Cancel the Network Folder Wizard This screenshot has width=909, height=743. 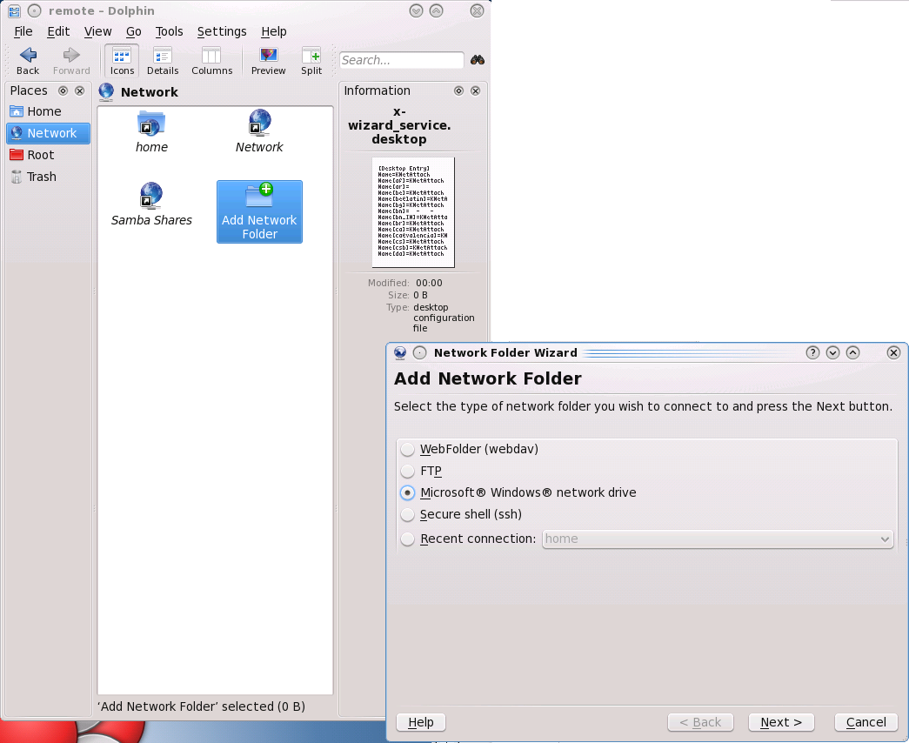click(x=866, y=722)
